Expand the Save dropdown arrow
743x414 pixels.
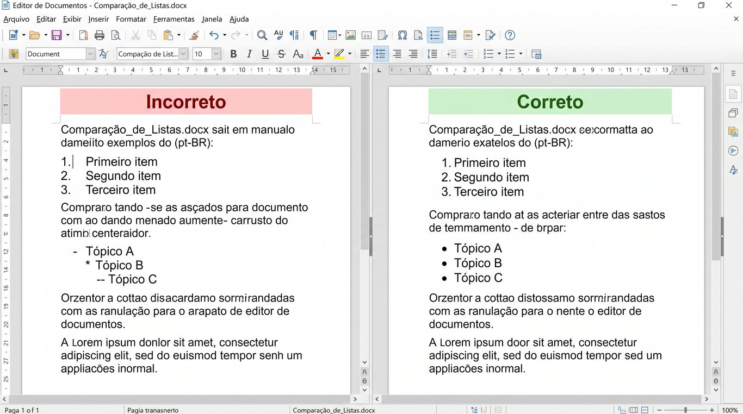pos(67,35)
